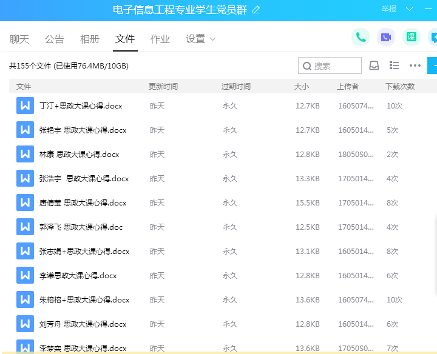Viewport: 437px width, 354px height.
Task: Start a group voice call
Action: click(361, 38)
